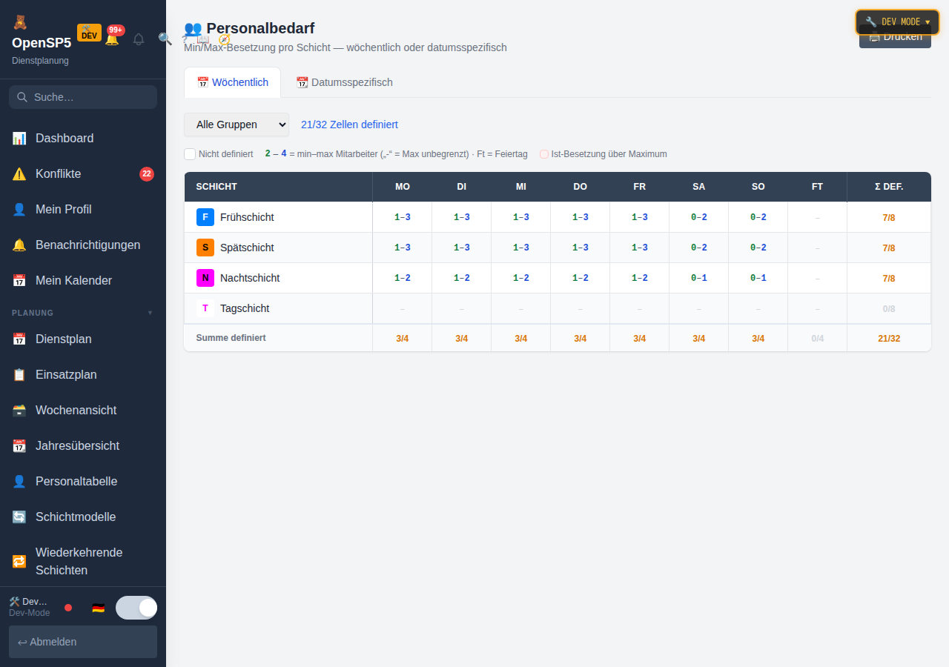The image size is (949, 667).
Task: Edit Nachtschicht DI cell 1–2
Action: (462, 278)
